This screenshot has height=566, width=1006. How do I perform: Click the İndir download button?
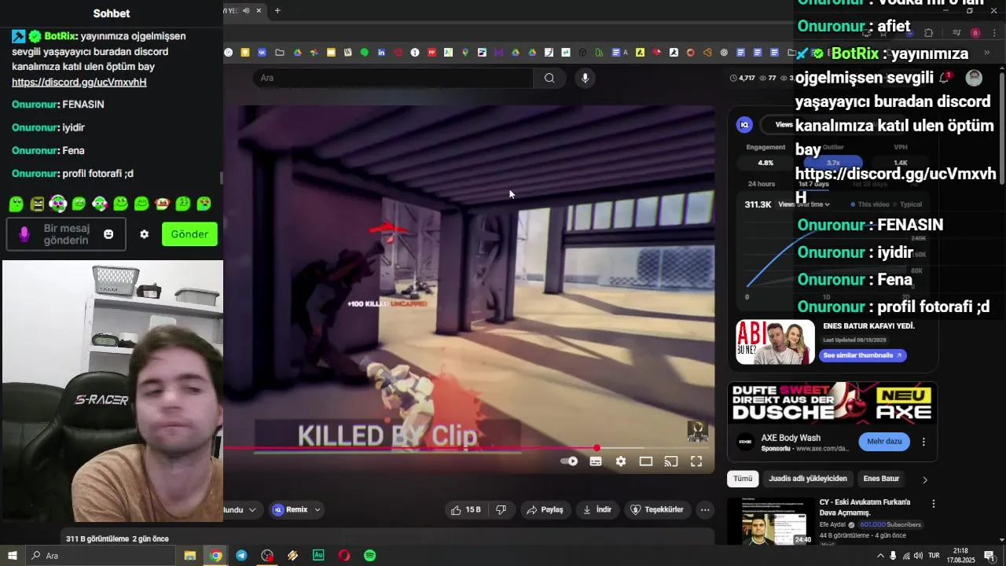[x=597, y=509]
